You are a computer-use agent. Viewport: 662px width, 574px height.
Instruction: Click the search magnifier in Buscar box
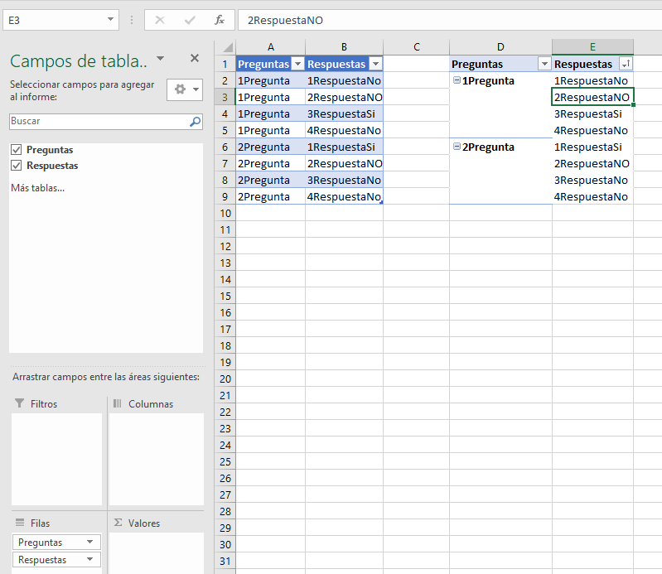coord(195,122)
